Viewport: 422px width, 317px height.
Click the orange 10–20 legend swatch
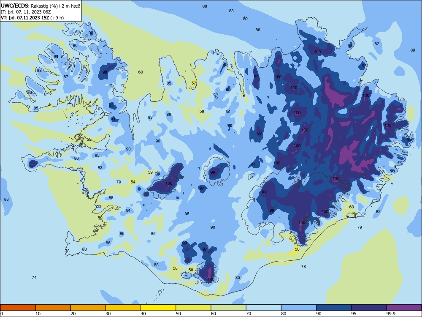pyautogui.click(x=53, y=308)
